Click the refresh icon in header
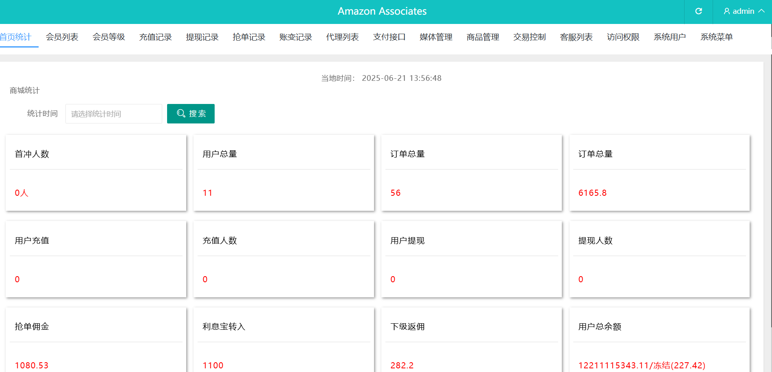This screenshot has width=772, height=372. 698,11
